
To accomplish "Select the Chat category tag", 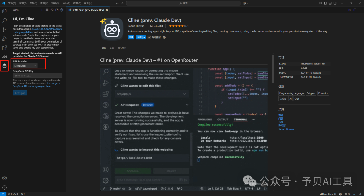I will point(297,99).
